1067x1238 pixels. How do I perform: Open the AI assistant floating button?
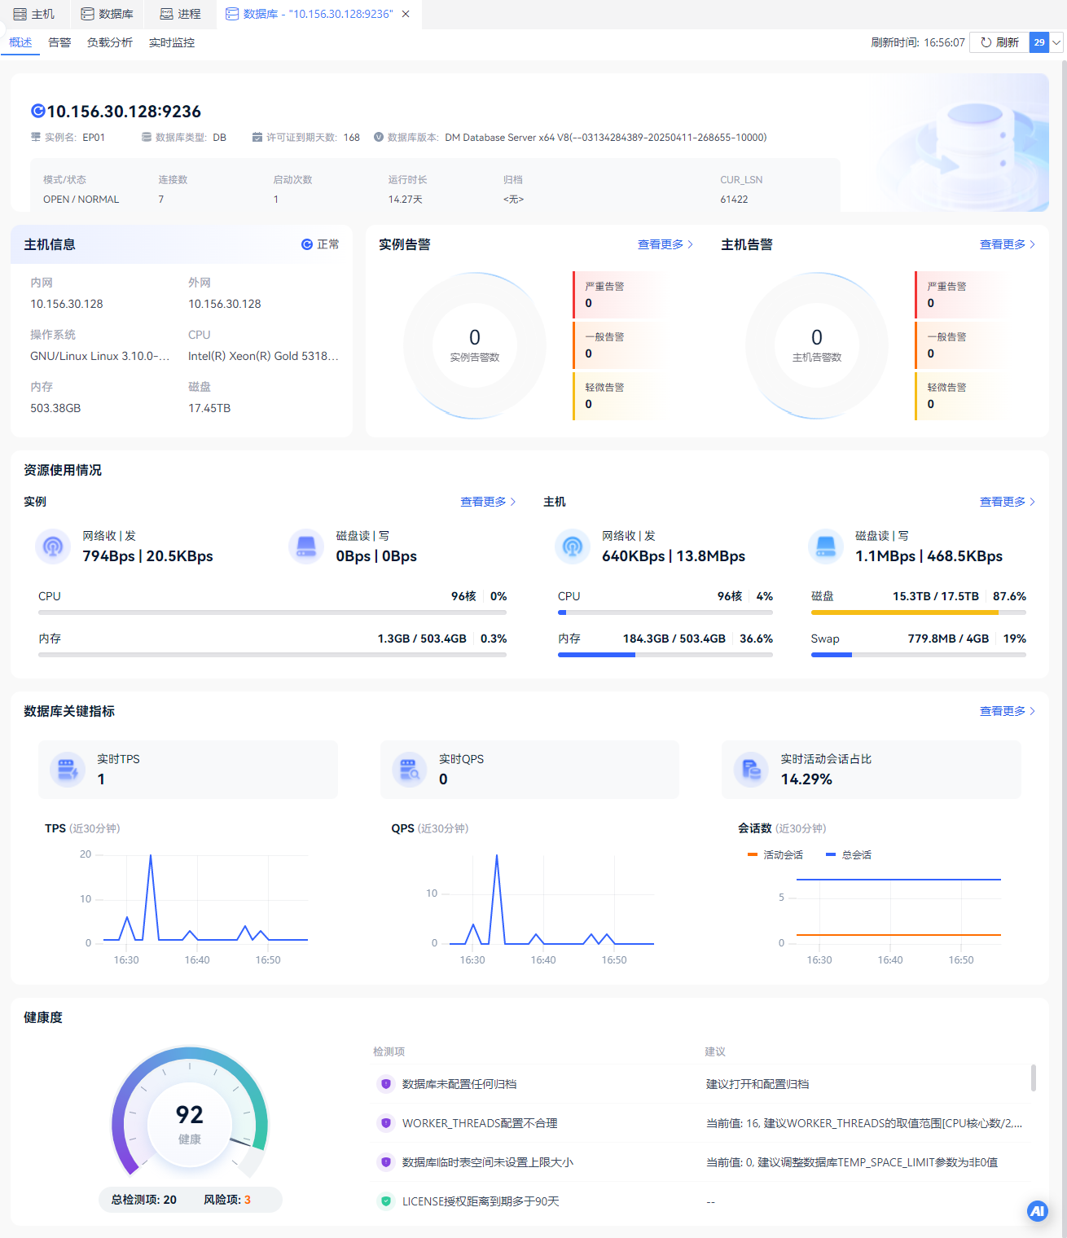pyautogui.click(x=1038, y=1211)
